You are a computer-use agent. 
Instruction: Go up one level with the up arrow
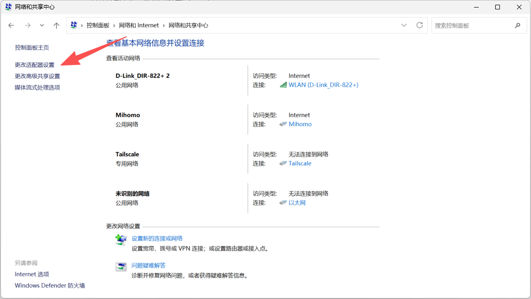pyautogui.click(x=57, y=25)
